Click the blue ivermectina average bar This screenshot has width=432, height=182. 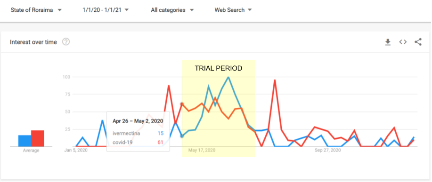tap(24, 141)
